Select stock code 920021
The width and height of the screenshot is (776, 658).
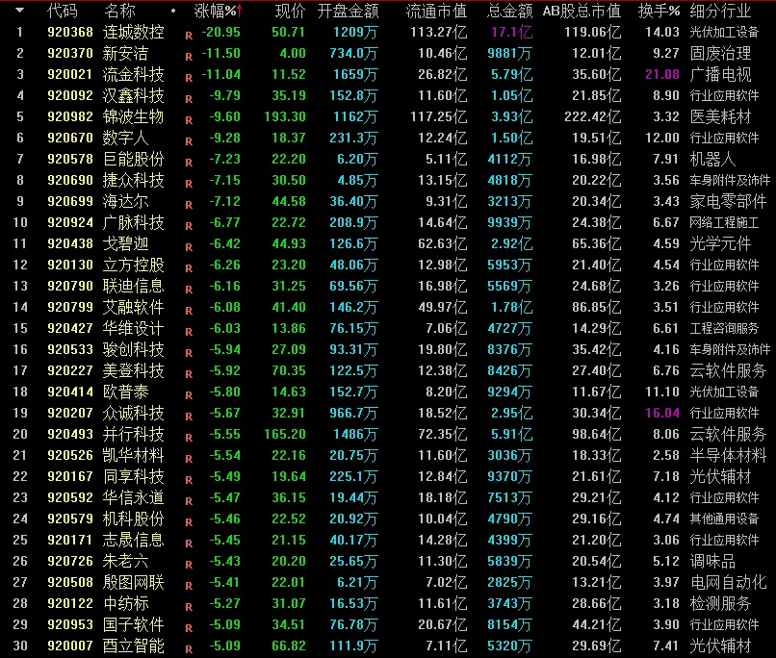(x=70, y=75)
